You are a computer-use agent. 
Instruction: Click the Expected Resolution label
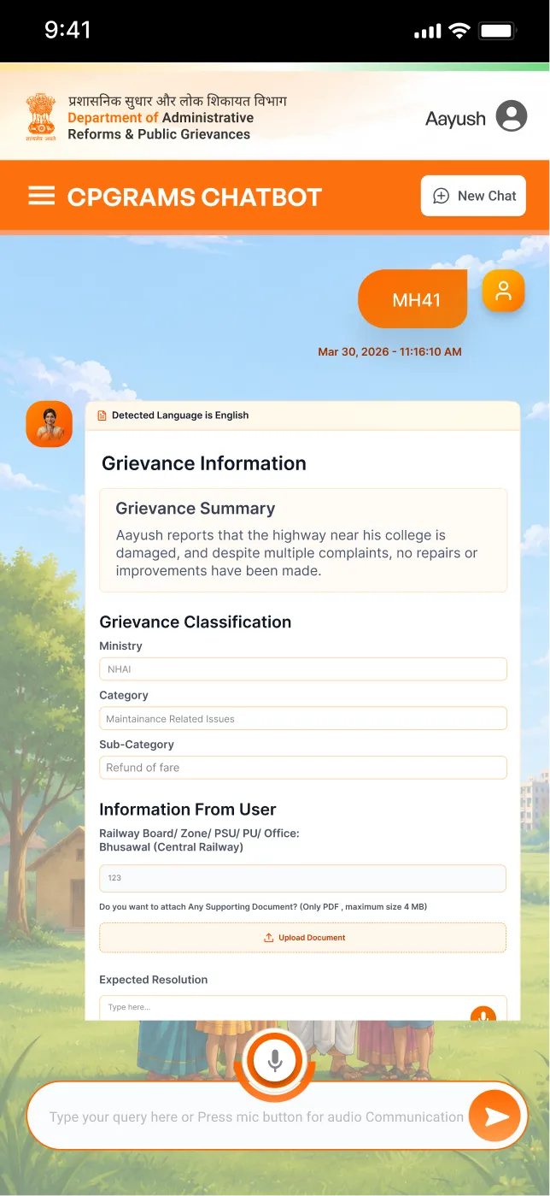click(154, 980)
